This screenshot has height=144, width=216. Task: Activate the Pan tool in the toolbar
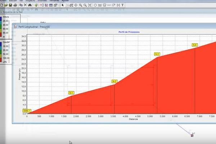(76, 5)
